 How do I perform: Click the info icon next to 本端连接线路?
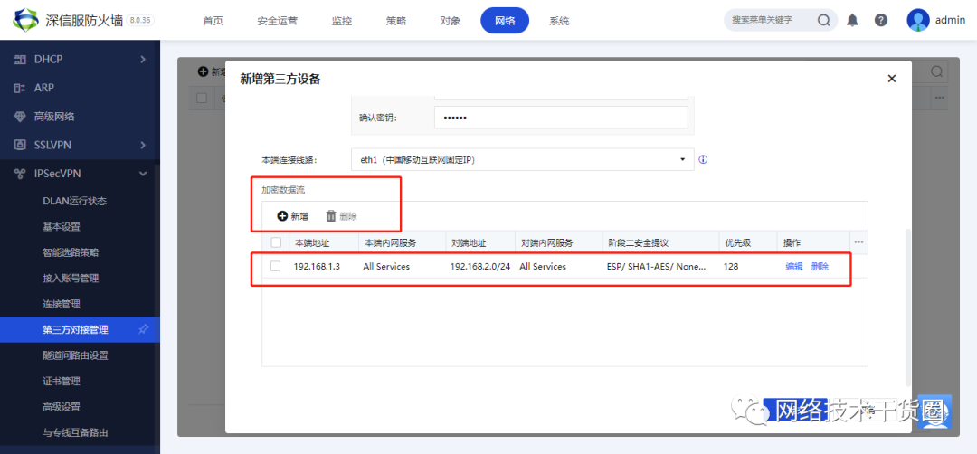point(704,159)
